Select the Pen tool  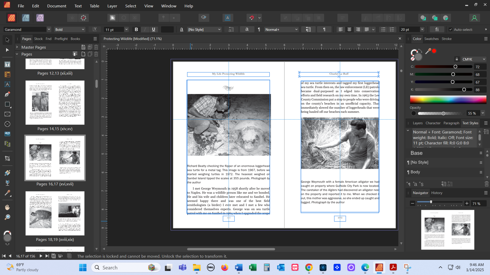pyautogui.click(x=7, y=94)
